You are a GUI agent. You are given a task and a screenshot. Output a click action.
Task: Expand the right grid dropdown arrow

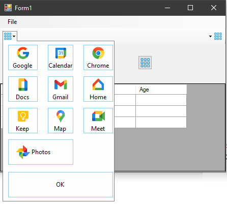coord(210,36)
